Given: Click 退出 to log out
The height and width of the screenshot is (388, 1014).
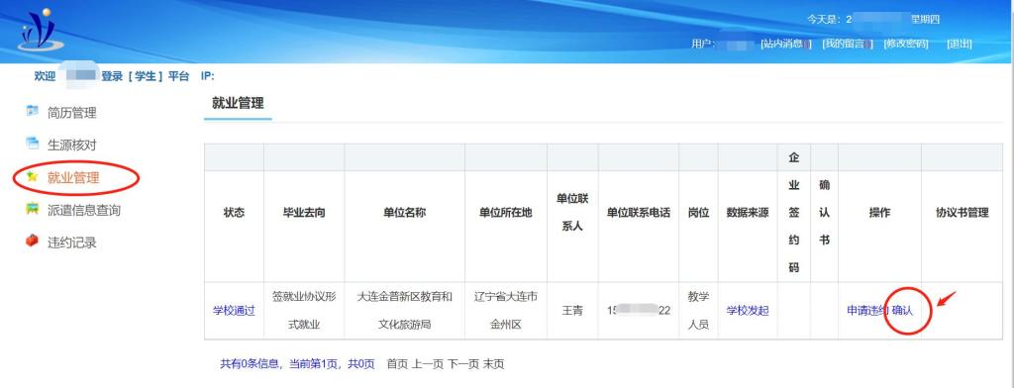Looking at the screenshot, I should 959,44.
